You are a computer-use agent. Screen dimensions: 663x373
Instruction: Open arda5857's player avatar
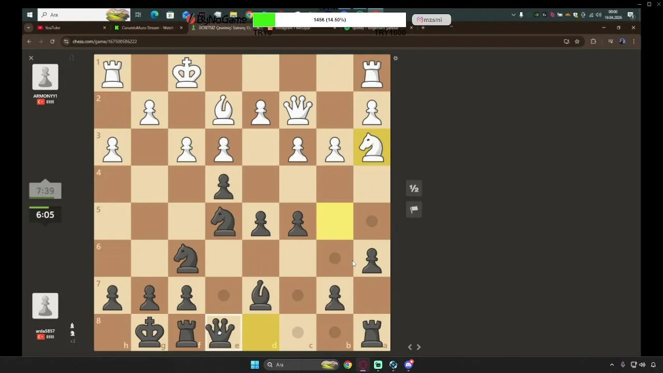tap(45, 306)
